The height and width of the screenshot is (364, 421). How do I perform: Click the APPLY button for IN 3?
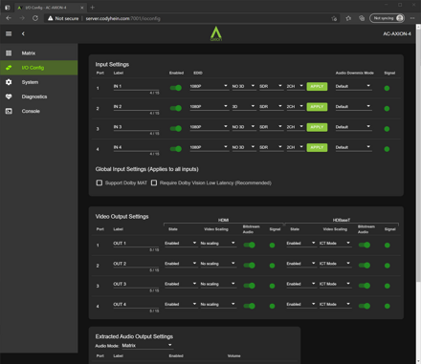tap(317, 127)
